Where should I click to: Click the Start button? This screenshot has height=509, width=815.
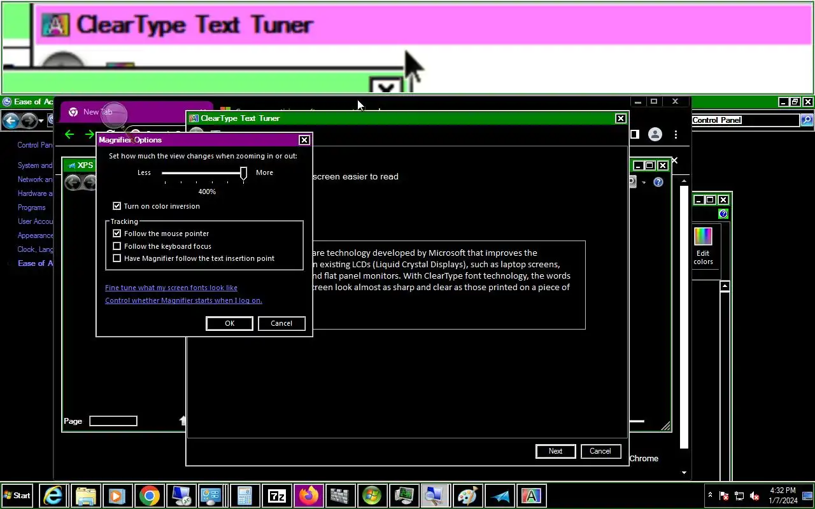point(17,496)
